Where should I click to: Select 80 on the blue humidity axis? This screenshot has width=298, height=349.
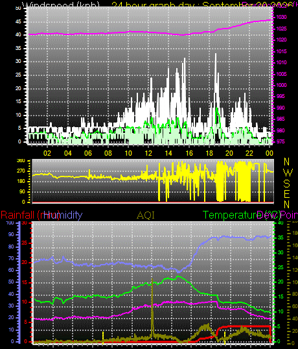tap(11, 247)
